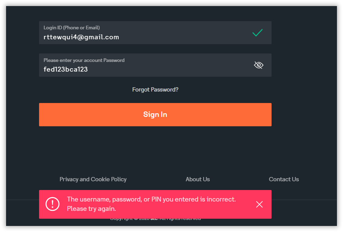Click the green validation checkmark icon
The image size is (343, 232).
[x=257, y=33]
